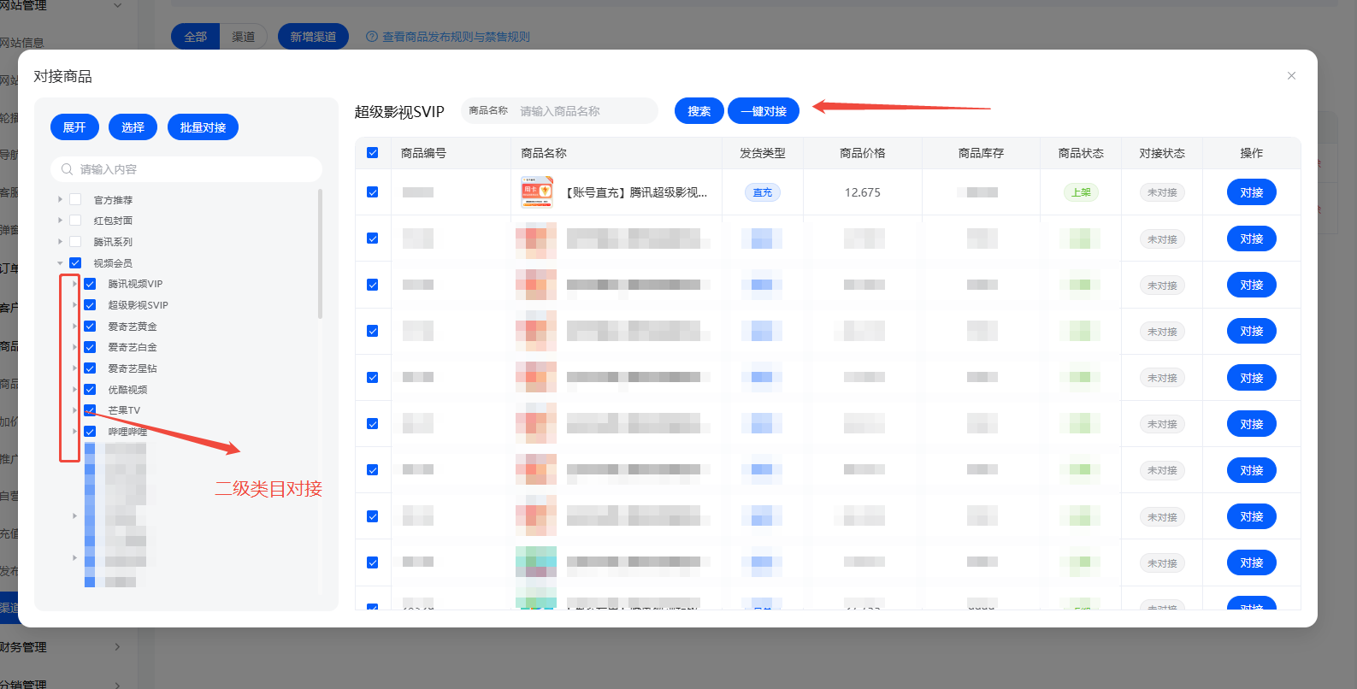Select 爱奇艺黄金 in the category tree
1357x689 pixels.
coord(132,327)
